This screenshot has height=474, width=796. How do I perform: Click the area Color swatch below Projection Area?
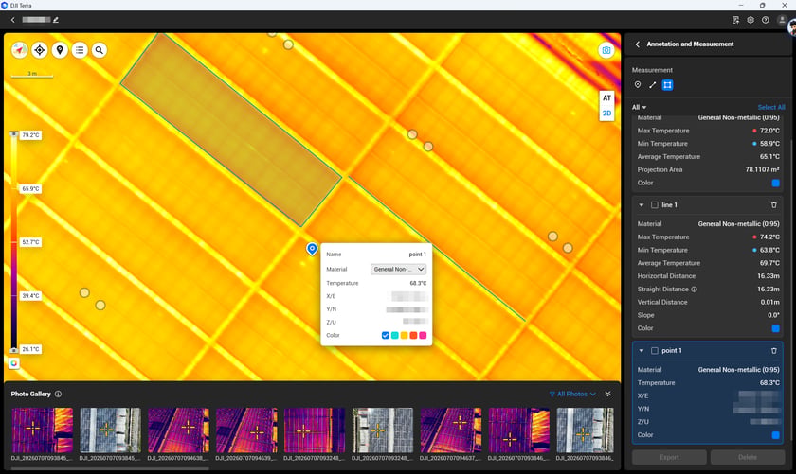coord(776,183)
